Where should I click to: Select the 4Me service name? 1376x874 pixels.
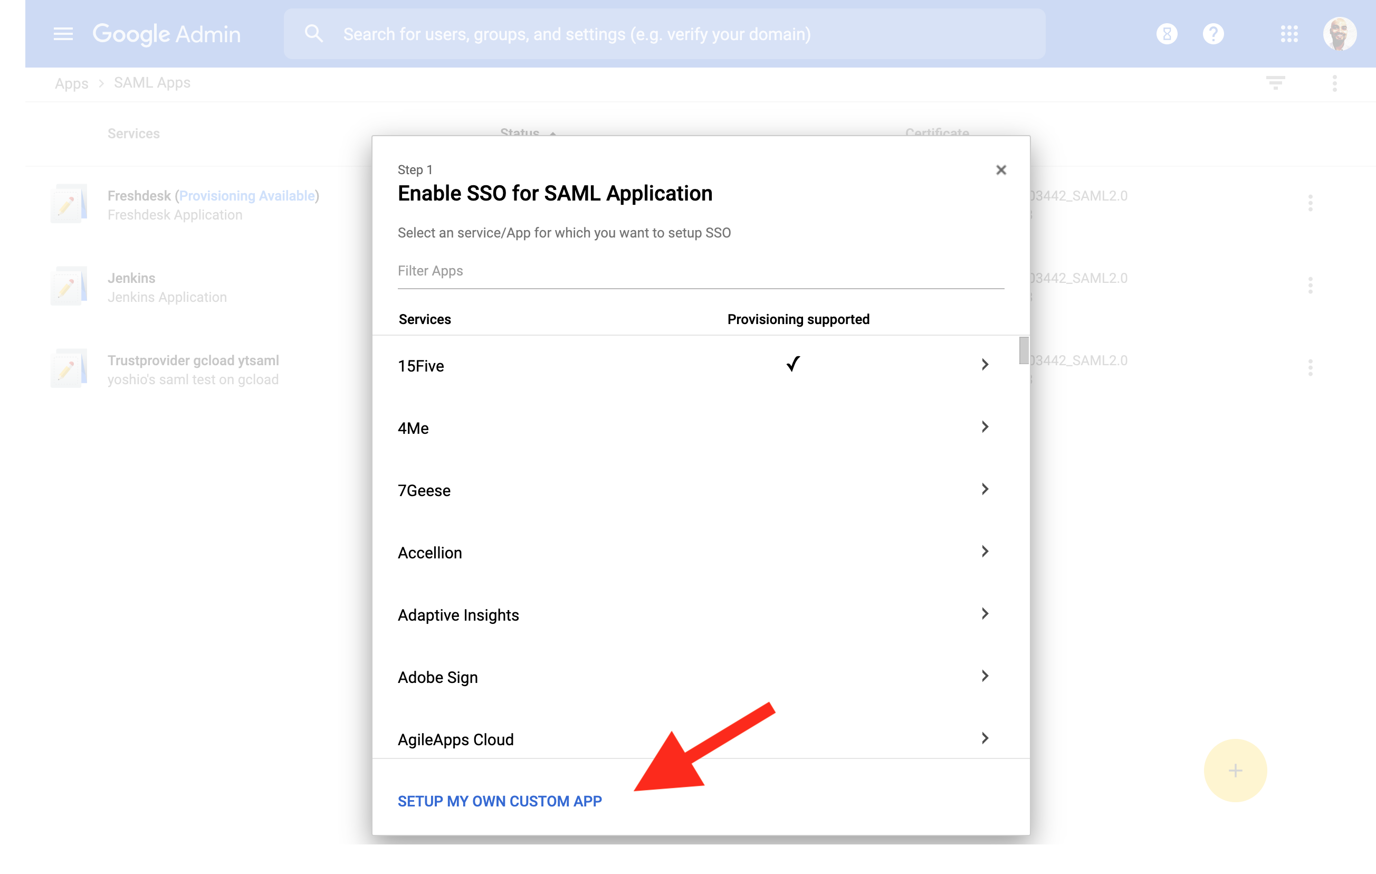click(x=413, y=428)
